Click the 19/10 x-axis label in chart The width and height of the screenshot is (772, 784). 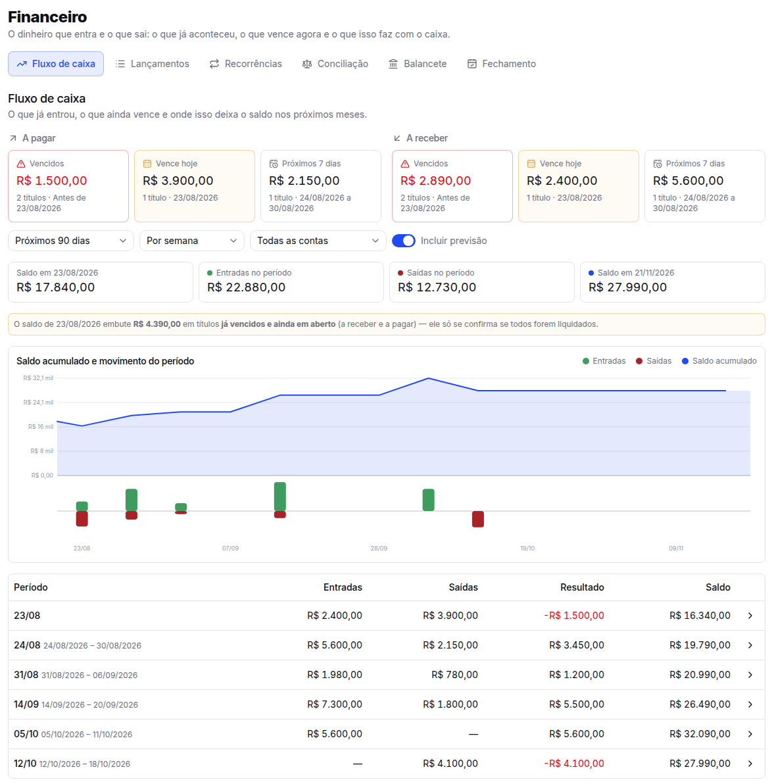[x=527, y=549]
